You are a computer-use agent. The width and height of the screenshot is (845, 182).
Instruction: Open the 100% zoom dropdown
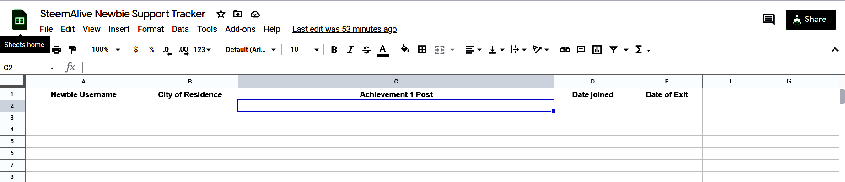coord(106,49)
